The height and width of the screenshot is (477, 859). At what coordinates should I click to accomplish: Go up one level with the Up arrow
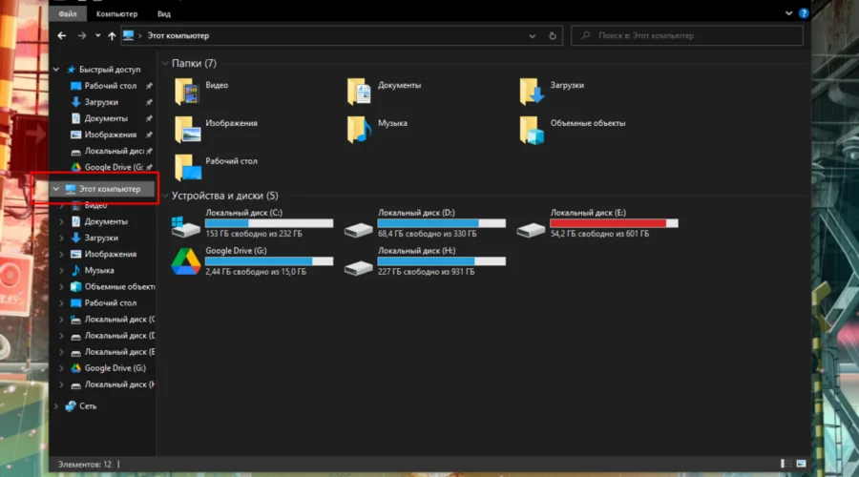click(x=112, y=36)
